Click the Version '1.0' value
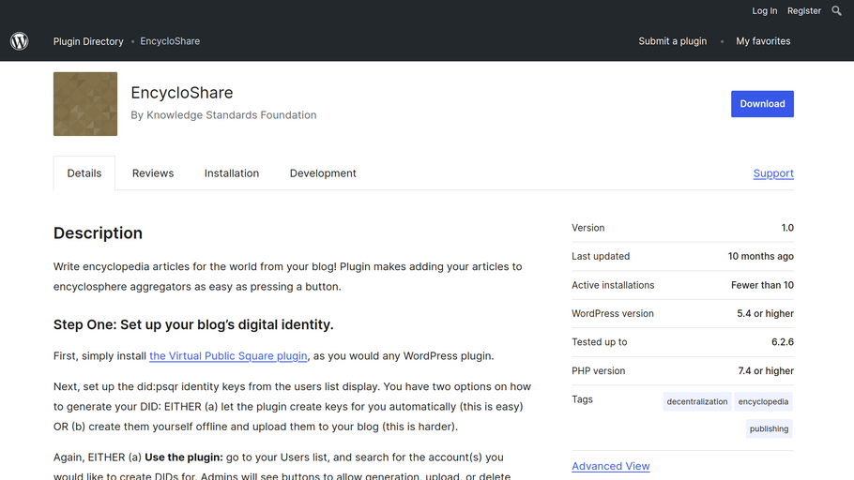 pyautogui.click(x=787, y=228)
